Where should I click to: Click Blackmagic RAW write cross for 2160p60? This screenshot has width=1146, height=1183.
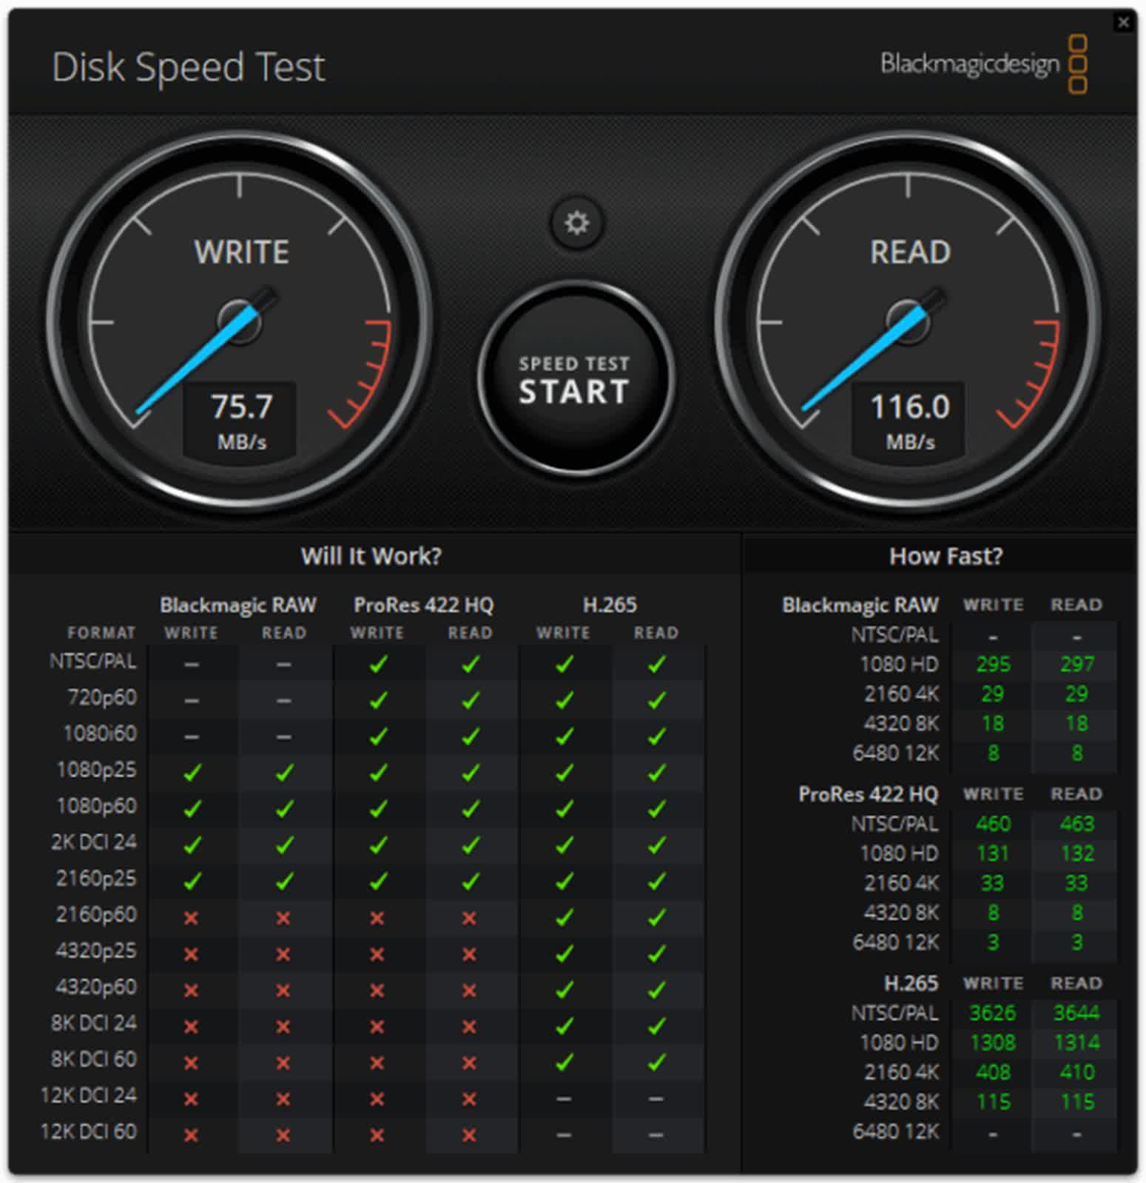[191, 918]
